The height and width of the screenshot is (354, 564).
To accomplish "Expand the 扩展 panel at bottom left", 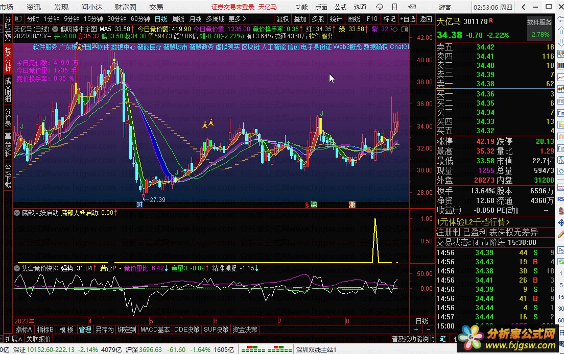I will [14, 339].
